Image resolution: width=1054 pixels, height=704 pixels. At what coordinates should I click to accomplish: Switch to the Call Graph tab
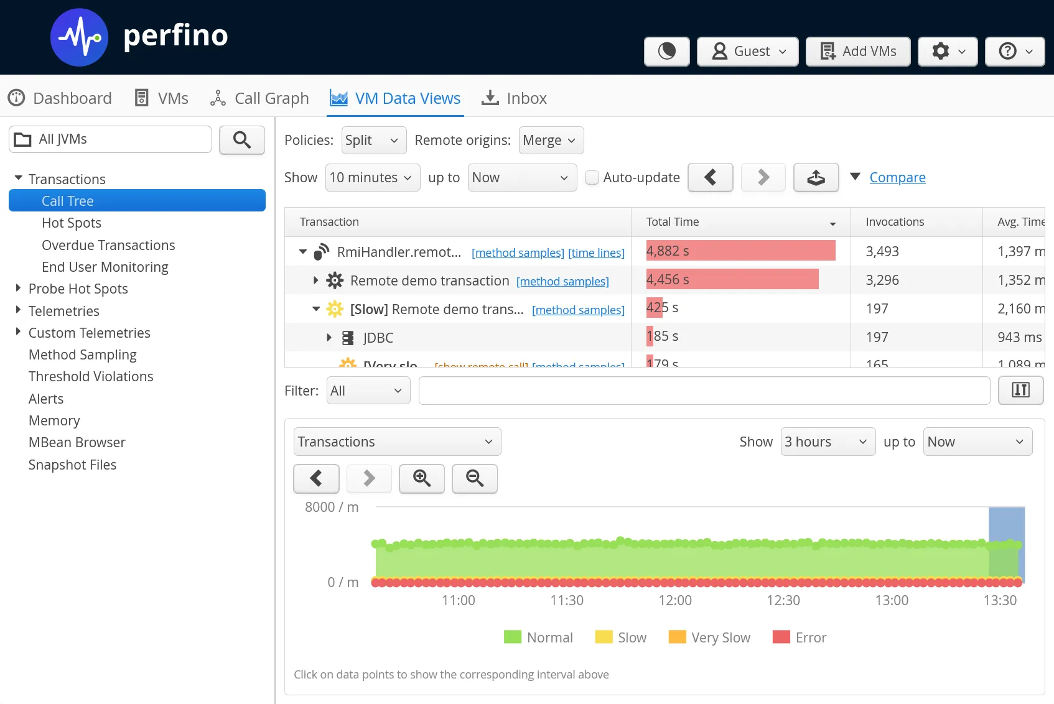(x=260, y=98)
